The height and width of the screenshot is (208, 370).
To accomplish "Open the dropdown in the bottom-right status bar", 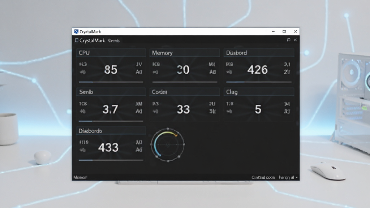I will click(288, 177).
